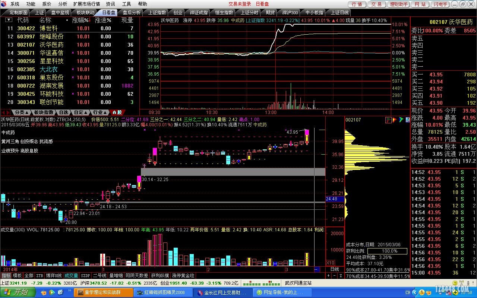Select stock row 002385 大北农
477x298 pixels.
pos(69,69)
